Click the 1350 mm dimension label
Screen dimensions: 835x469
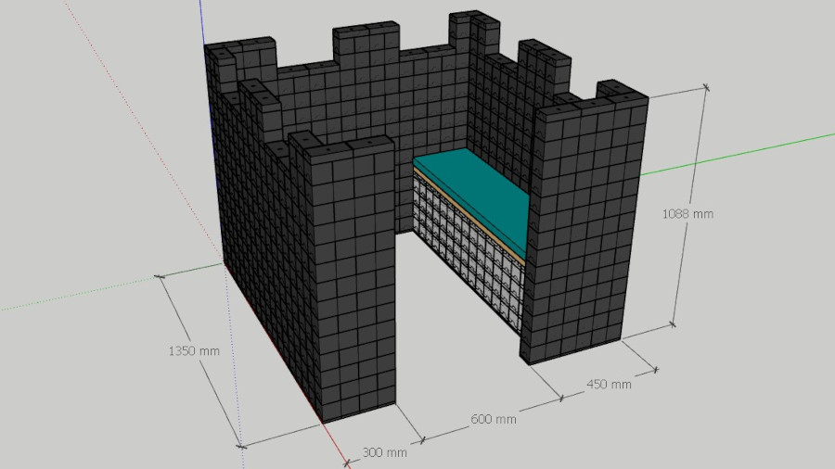[x=193, y=351]
